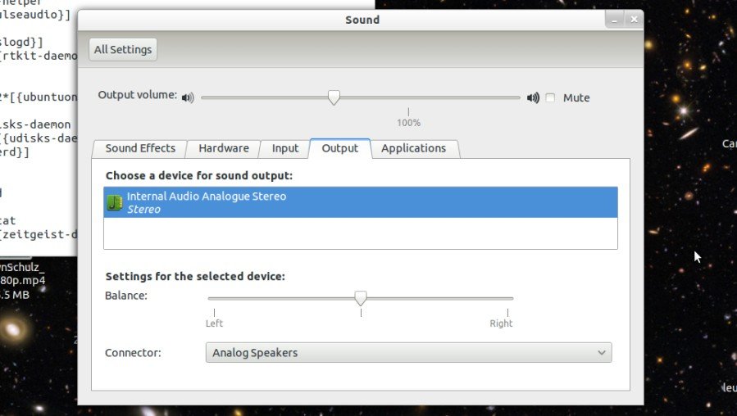Minimize the Sound window
This screenshot has width=737, height=416.
(614, 20)
